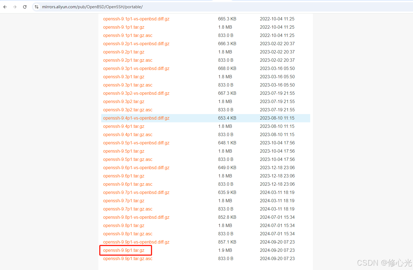Select the 648.1 KB size value
Image resolution: width=413 pixels, height=270 pixels.
pos(227,143)
